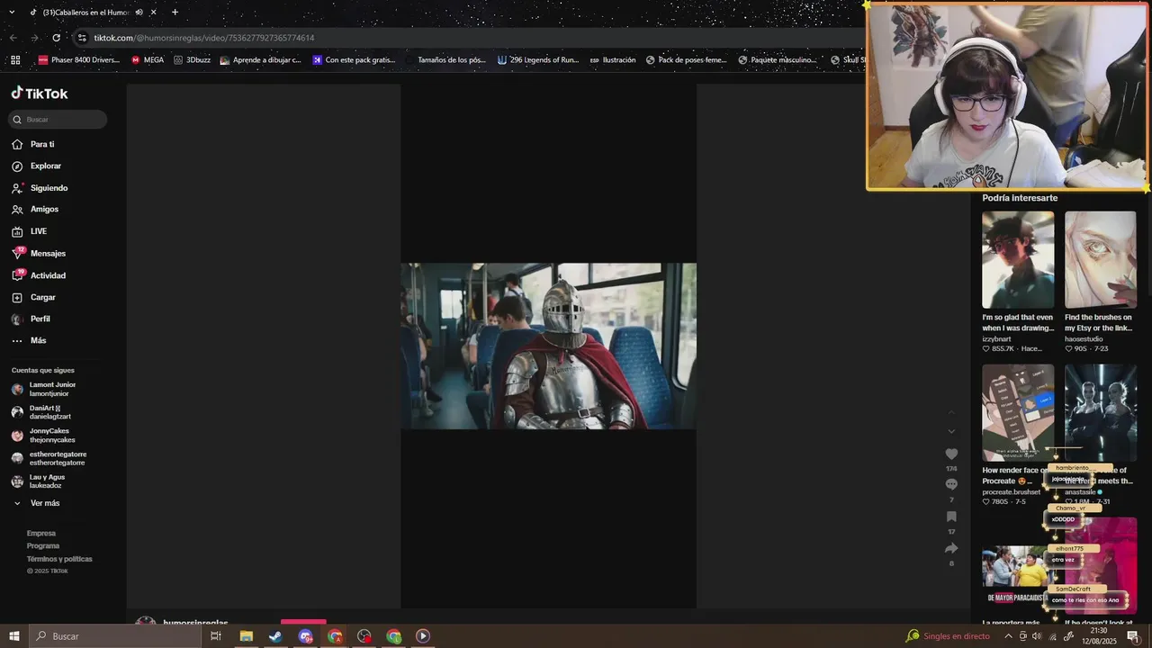This screenshot has height=648, width=1152.
Task: Open Términos y políticas link
Action: click(x=59, y=559)
